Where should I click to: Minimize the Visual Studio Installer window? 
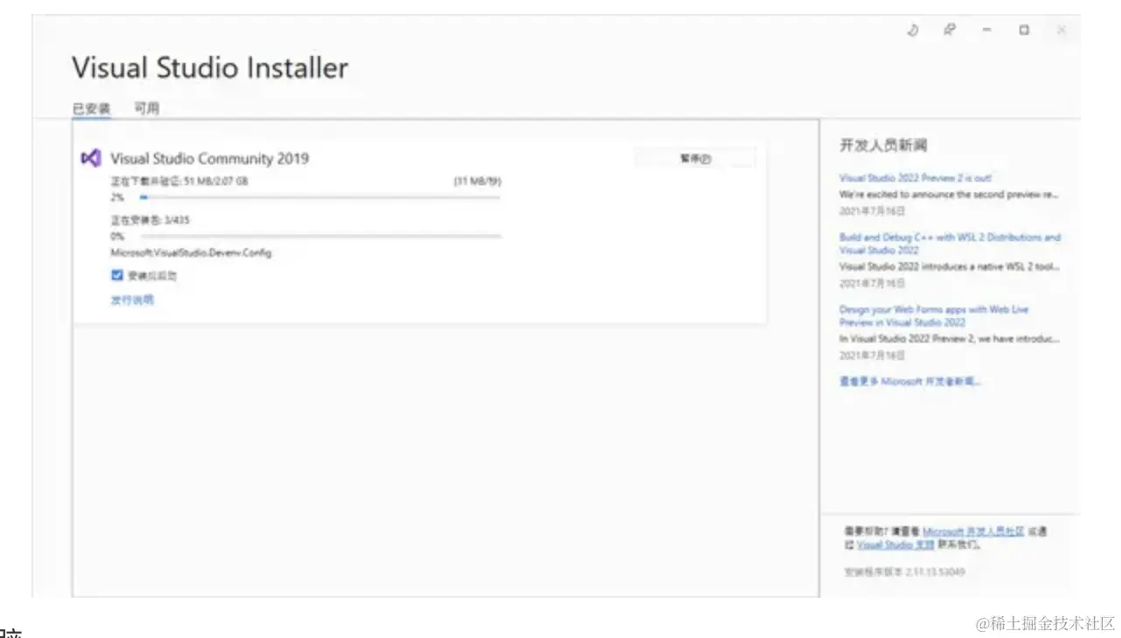[x=986, y=30]
